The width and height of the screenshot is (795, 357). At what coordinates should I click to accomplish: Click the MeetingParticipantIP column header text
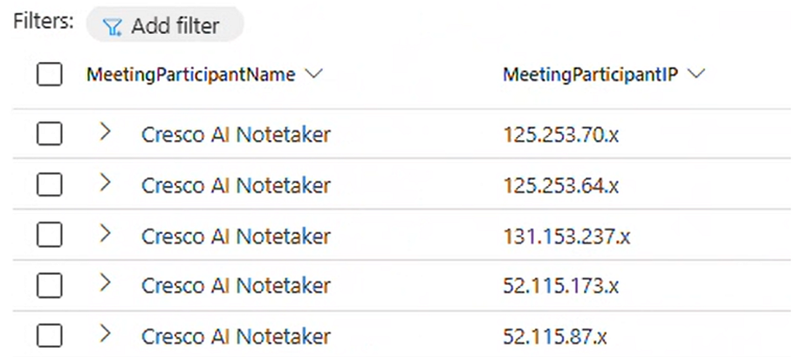[591, 75]
